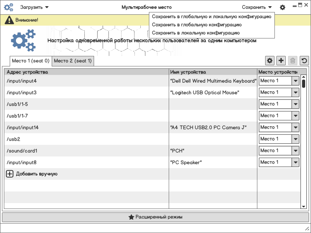Click the window resize grip corner
Image resolution: width=311 pixels, height=233 pixels.
pos(307,228)
